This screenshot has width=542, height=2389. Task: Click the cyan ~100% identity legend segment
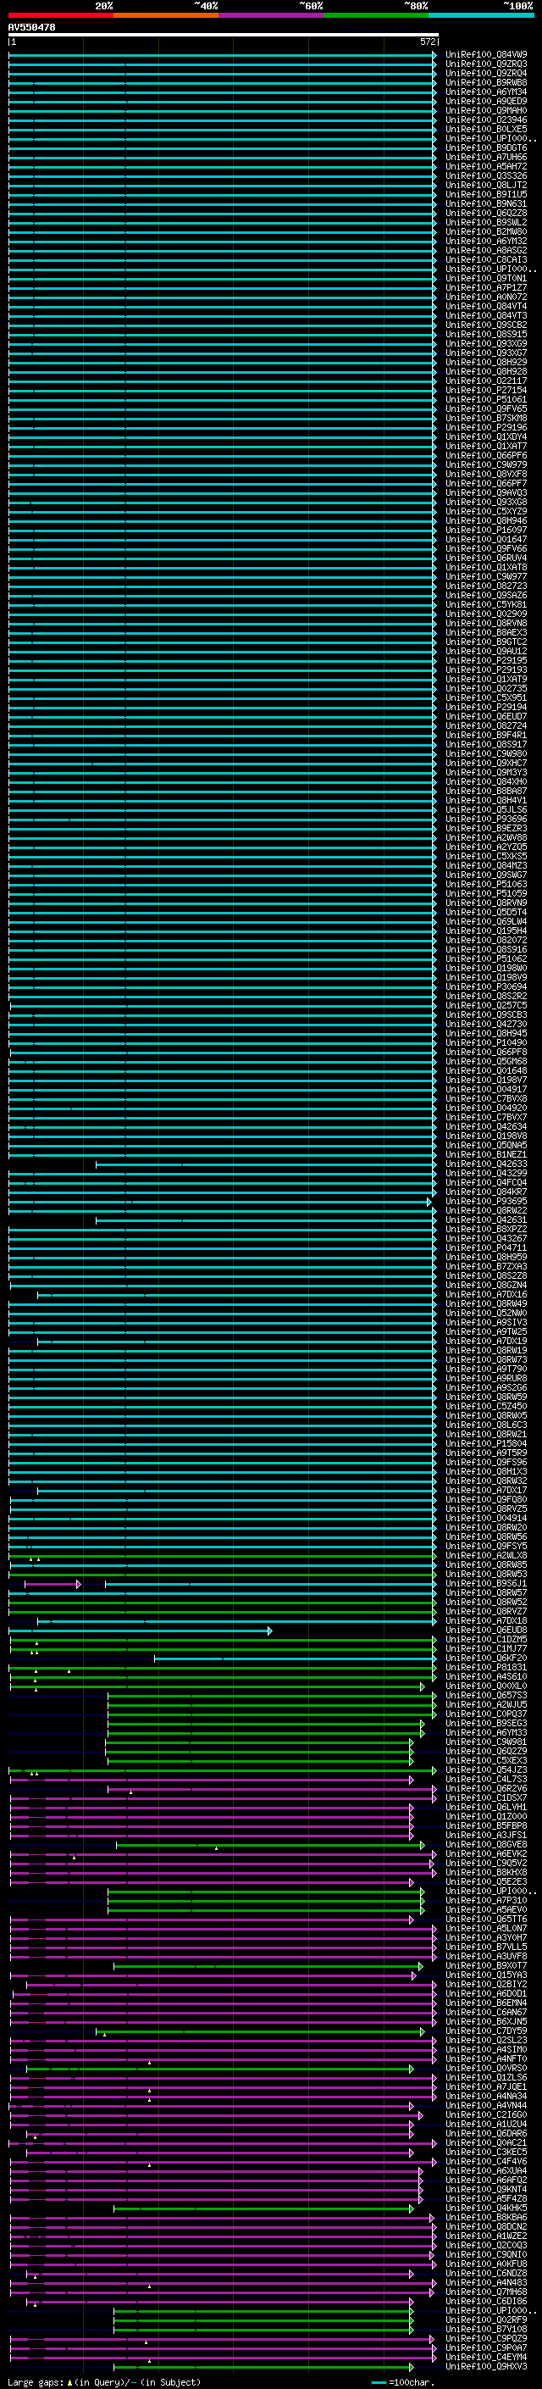(x=481, y=15)
